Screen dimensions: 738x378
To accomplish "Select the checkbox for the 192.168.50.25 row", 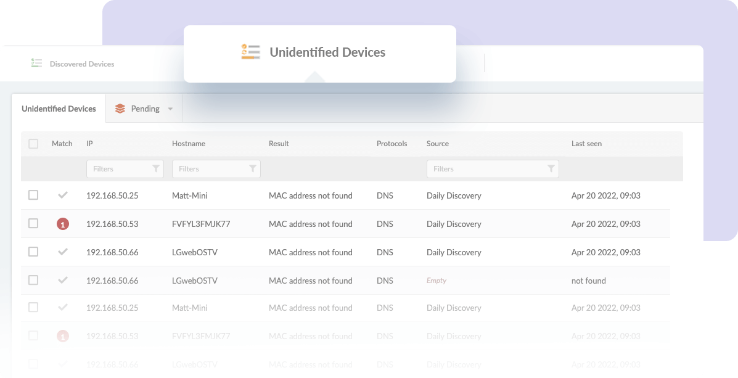I will pyautogui.click(x=33, y=195).
